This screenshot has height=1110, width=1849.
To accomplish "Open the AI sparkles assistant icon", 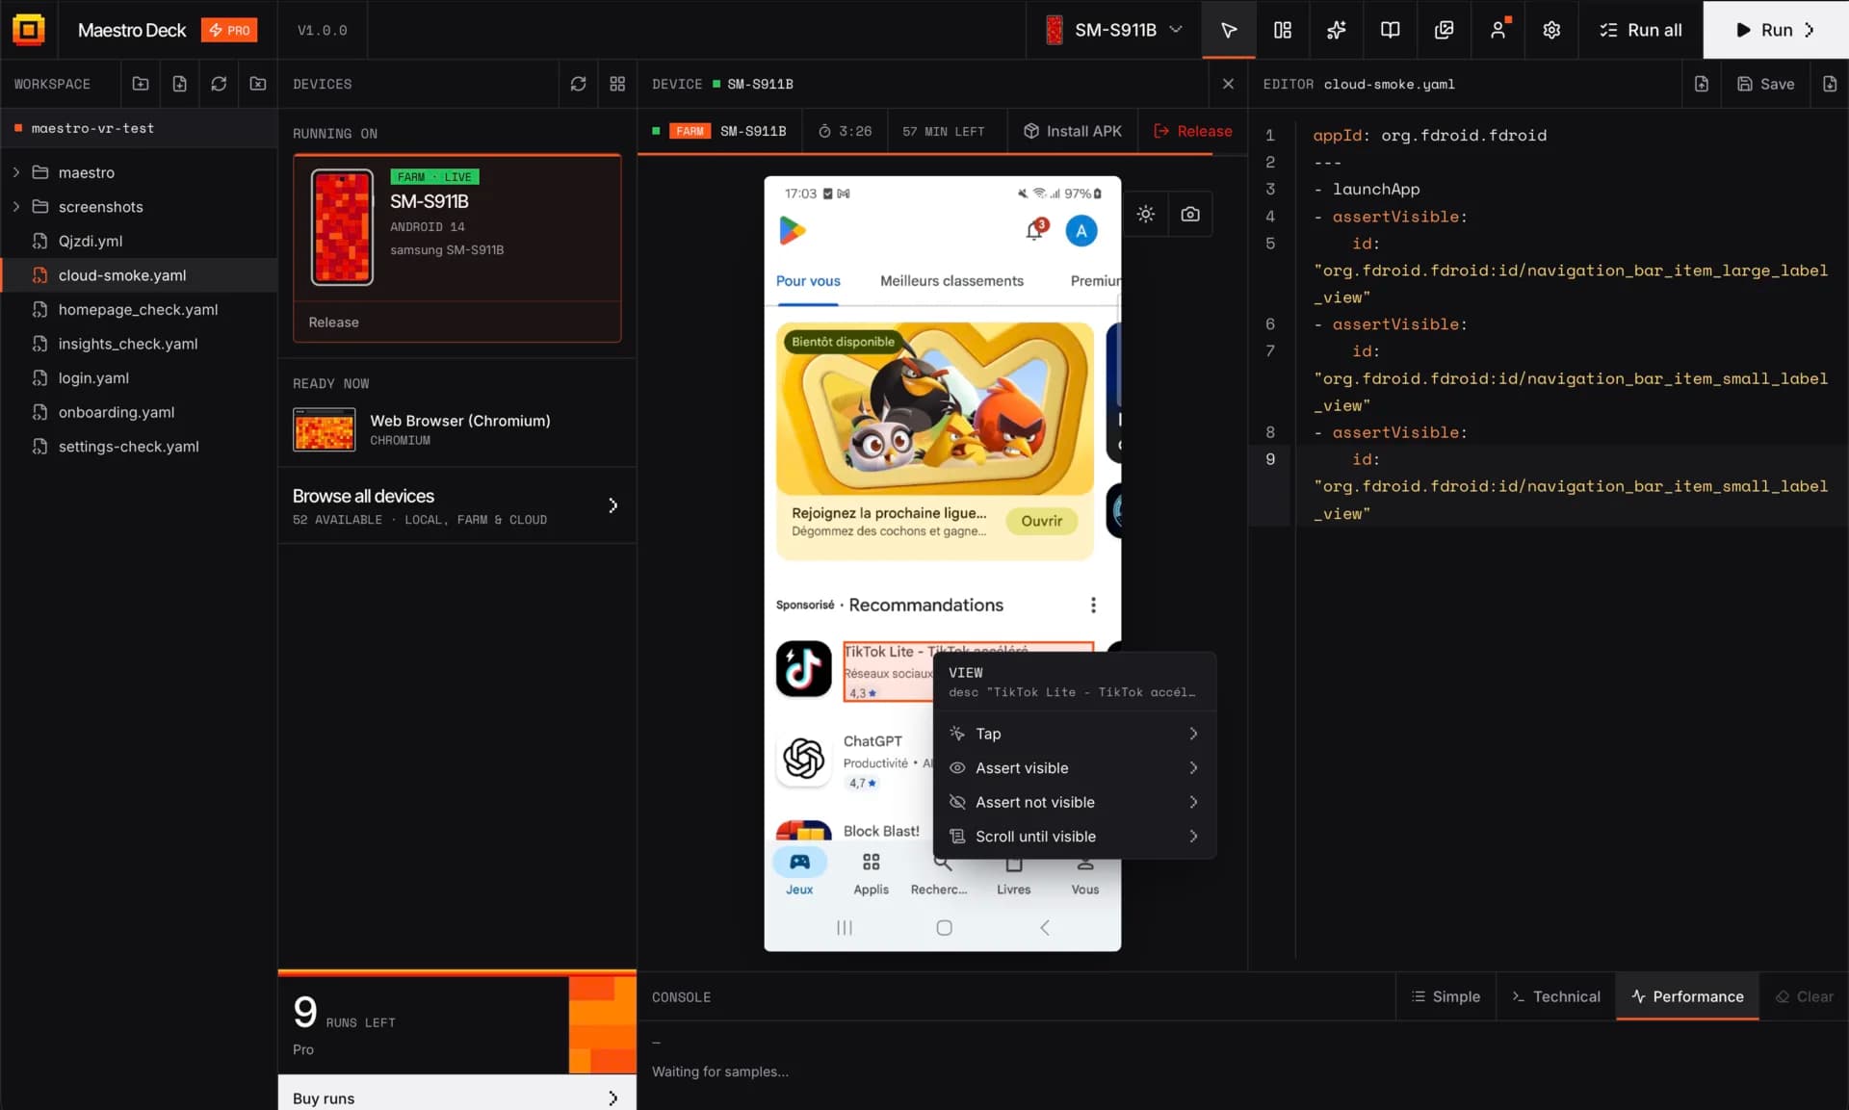I will click(x=1336, y=30).
